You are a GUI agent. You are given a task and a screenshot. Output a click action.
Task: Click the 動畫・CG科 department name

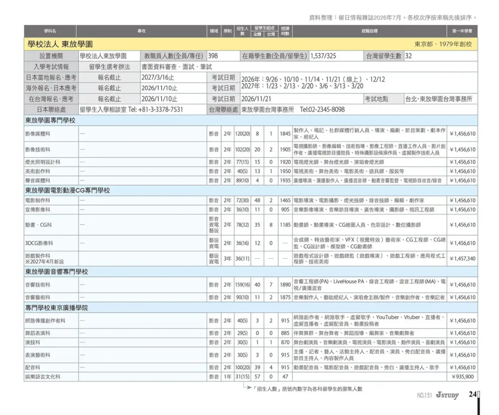38,225
